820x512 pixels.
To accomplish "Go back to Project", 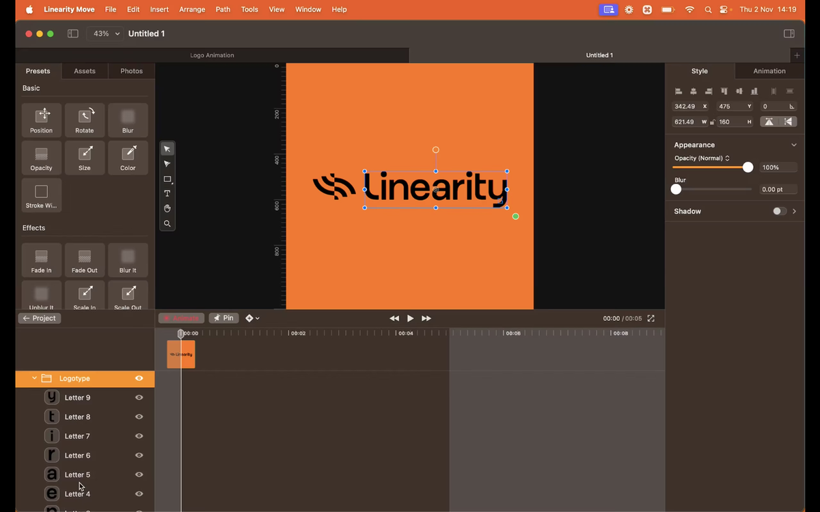I will [x=40, y=318].
